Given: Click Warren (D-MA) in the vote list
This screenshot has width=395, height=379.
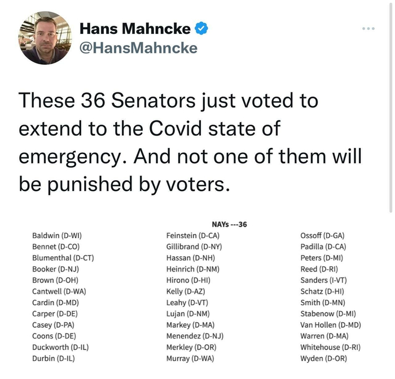Looking at the screenshot, I should click(x=324, y=336).
